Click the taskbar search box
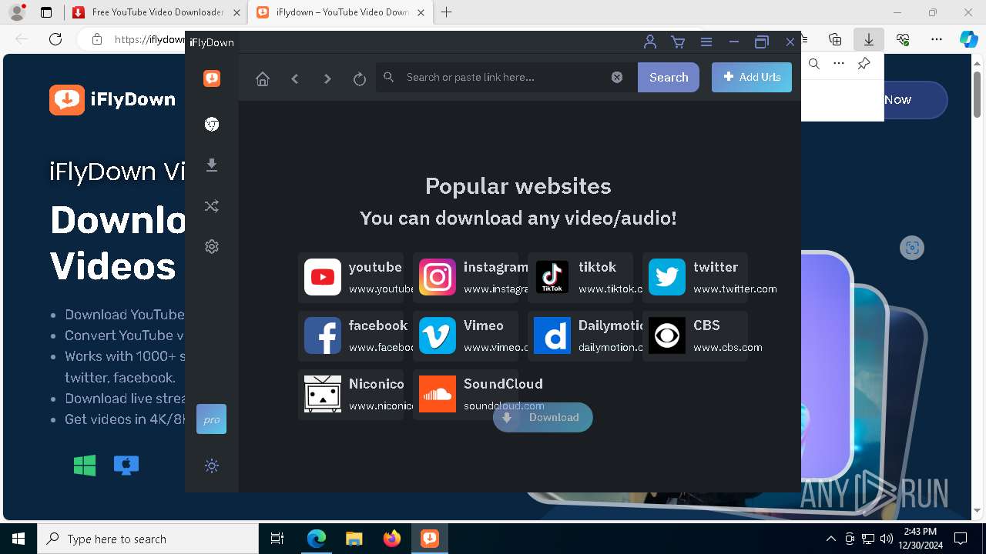 [148, 539]
